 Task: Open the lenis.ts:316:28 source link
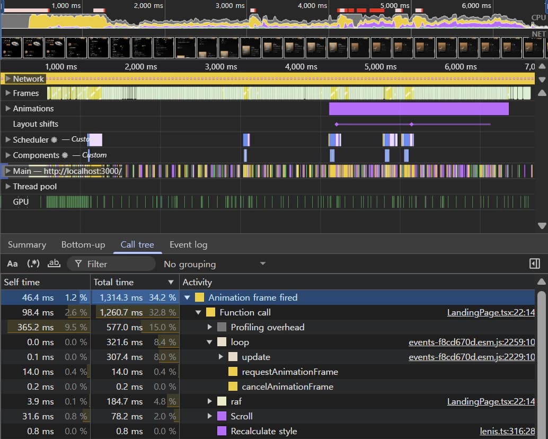507,432
